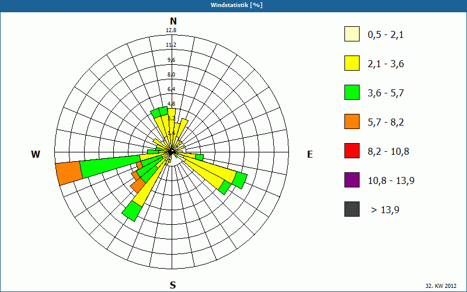Click the E compass label
This screenshot has height=292, width=467.
coord(310,154)
